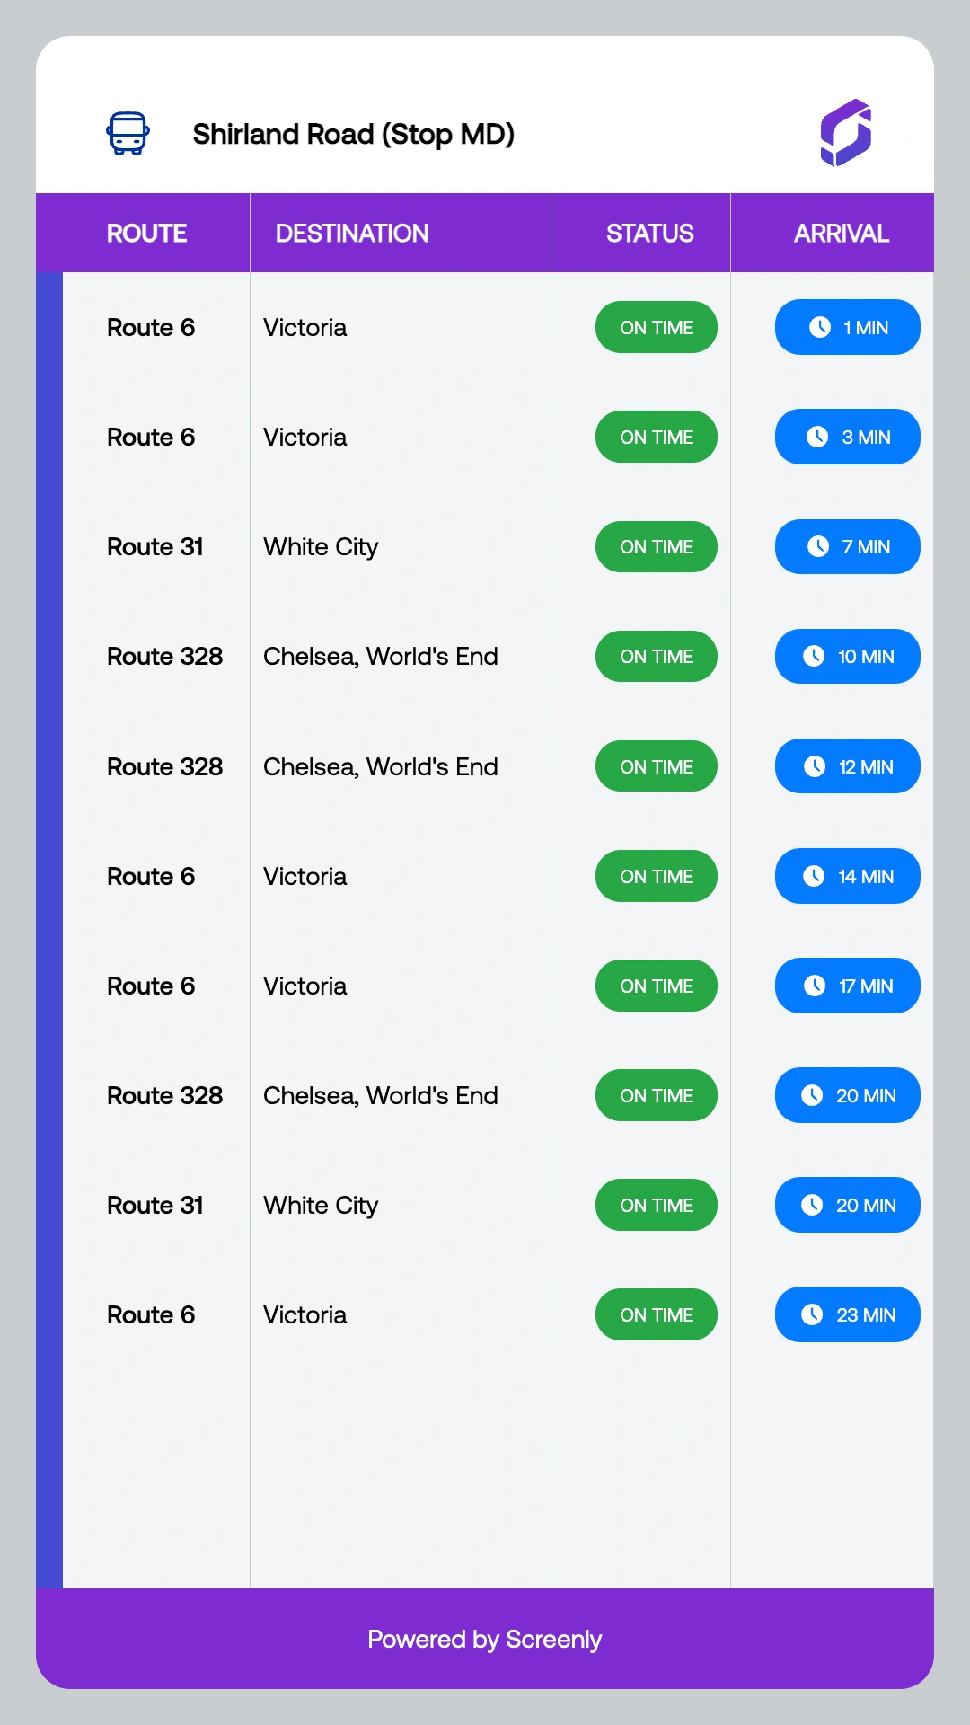This screenshot has height=1725, width=970.
Task: Click the clock icon in the 3 MIN badge
Action: pos(817,437)
